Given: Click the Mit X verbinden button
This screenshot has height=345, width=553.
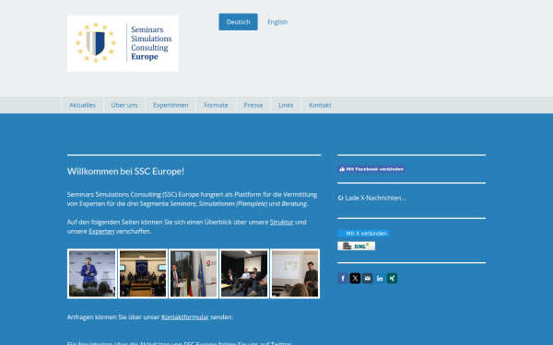Looking at the screenshot, I should point(364,233).
